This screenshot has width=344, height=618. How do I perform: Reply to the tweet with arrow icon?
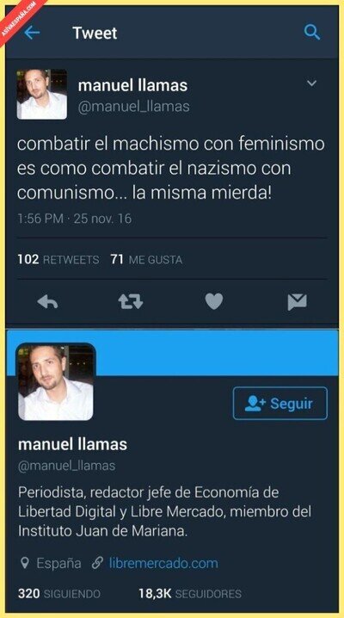(47, 302)
